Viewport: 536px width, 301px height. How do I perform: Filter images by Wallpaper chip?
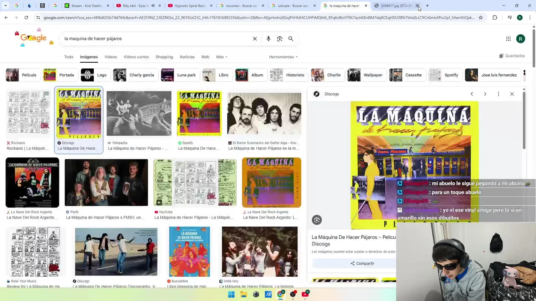366,75
